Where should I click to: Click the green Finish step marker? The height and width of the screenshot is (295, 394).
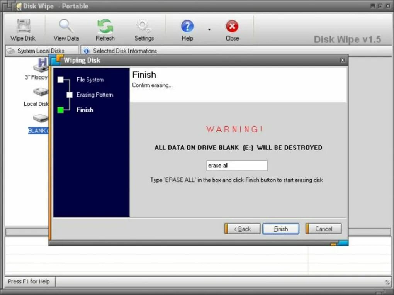(x=61, y=110)
